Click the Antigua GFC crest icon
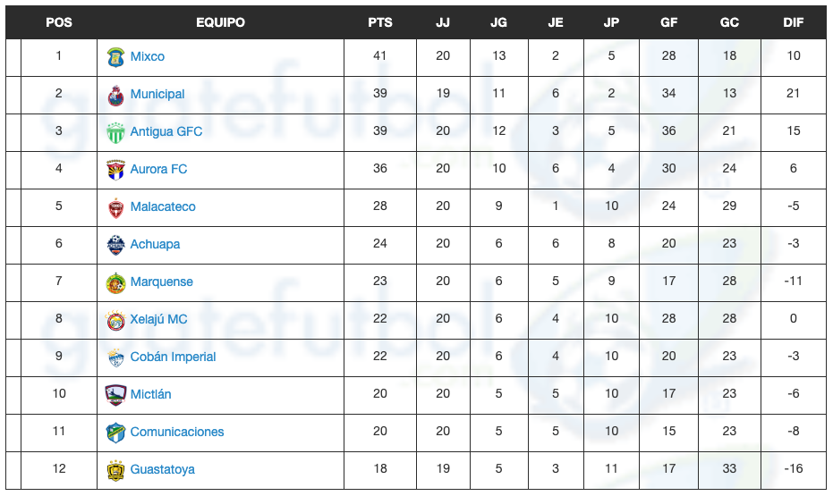Viewport: 833px width, 496px height. tap(115, 132)
